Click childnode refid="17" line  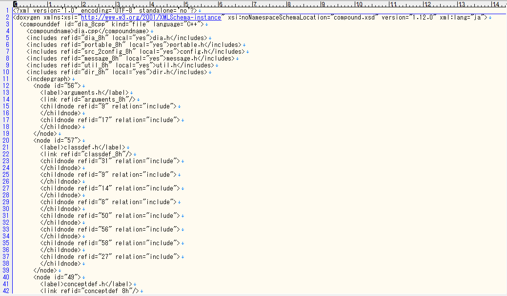click(x=110, y=120)
